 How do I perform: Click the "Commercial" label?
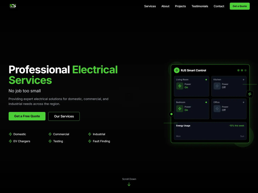pos(61,134)
